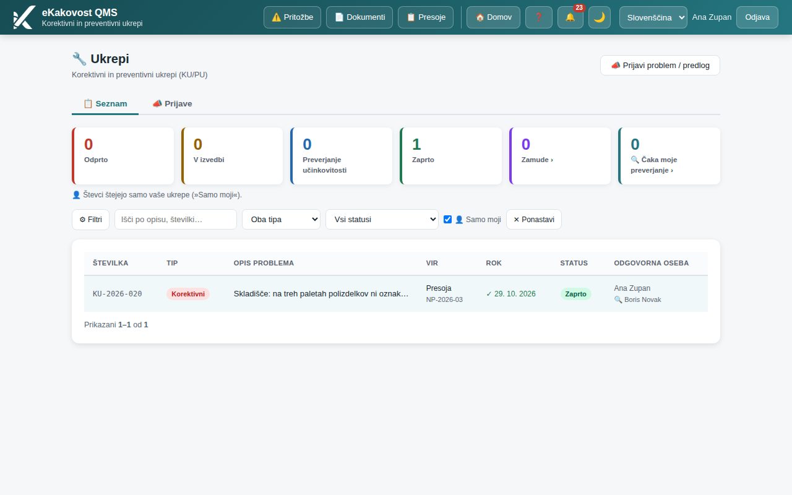792x495 pixels.
Task: Sort by the Rok column header
Action: click(x=494, y=263)
